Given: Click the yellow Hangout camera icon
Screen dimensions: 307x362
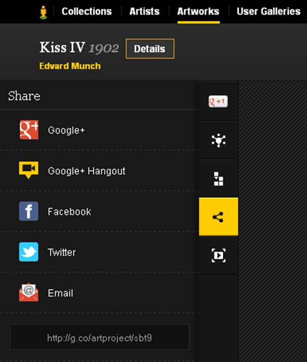Looking at the screenshot, I should click(29, 170).
